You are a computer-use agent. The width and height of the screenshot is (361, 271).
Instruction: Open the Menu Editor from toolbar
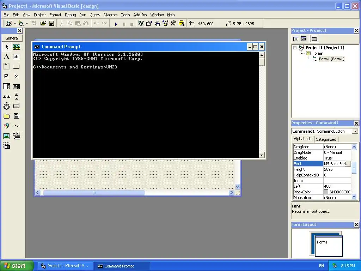pyautogui.click(x=33, y=24)
